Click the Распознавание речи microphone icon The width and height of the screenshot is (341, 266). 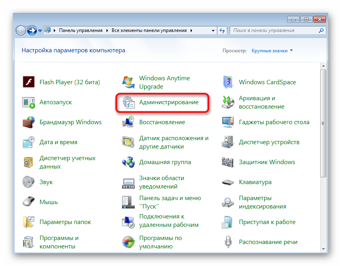(228, 242)
